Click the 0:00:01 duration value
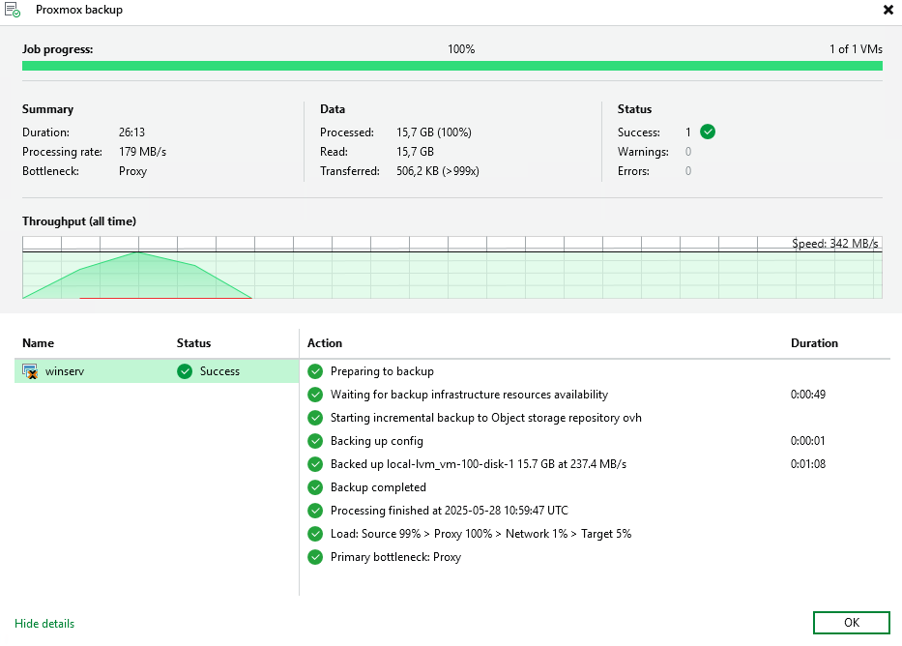This screenshot has height=646, width=902. tap(807, 441)
